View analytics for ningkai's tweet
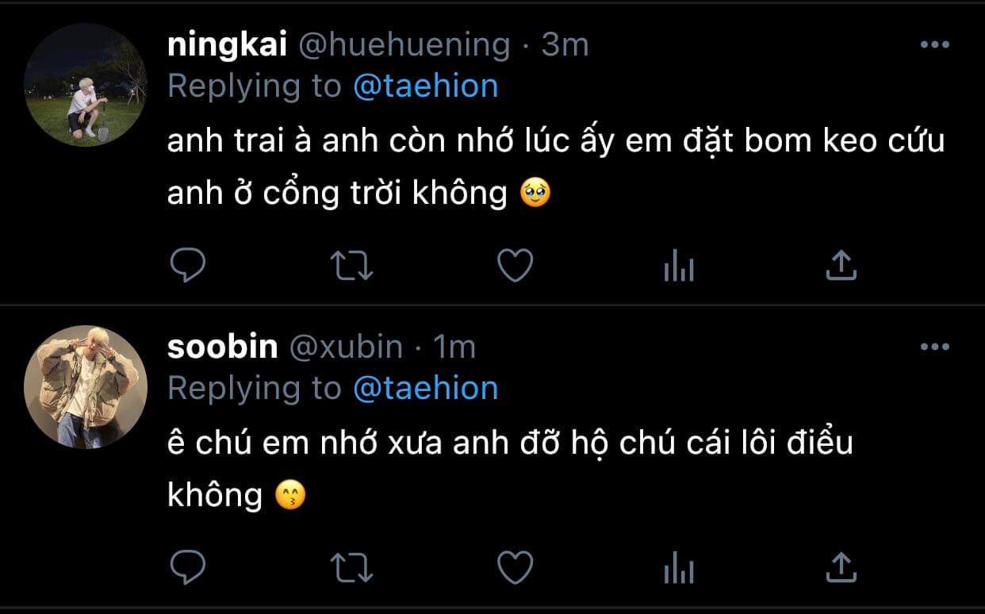 click(679, 267)
